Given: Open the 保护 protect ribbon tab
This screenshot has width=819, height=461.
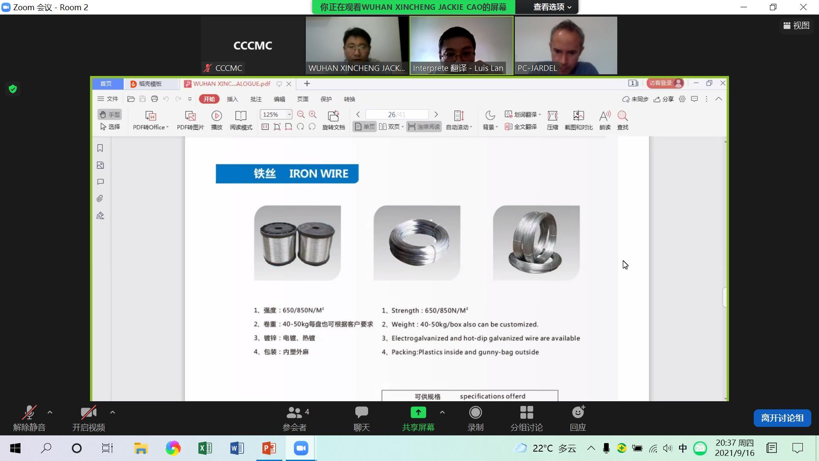Looking at the screenshot, I should tap(326, 99).
